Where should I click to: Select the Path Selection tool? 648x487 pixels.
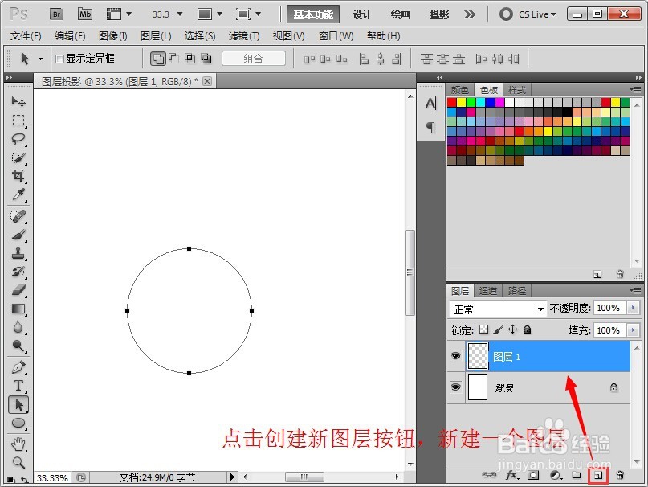pos(18,405)
